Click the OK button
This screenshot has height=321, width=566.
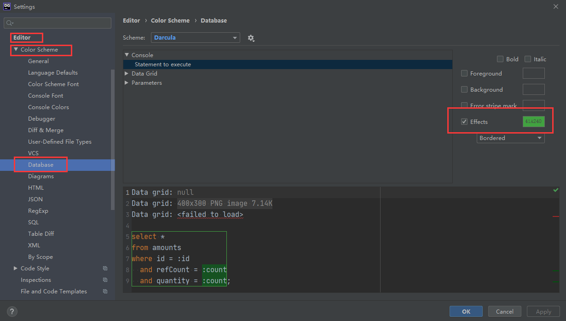pos(466,311)
